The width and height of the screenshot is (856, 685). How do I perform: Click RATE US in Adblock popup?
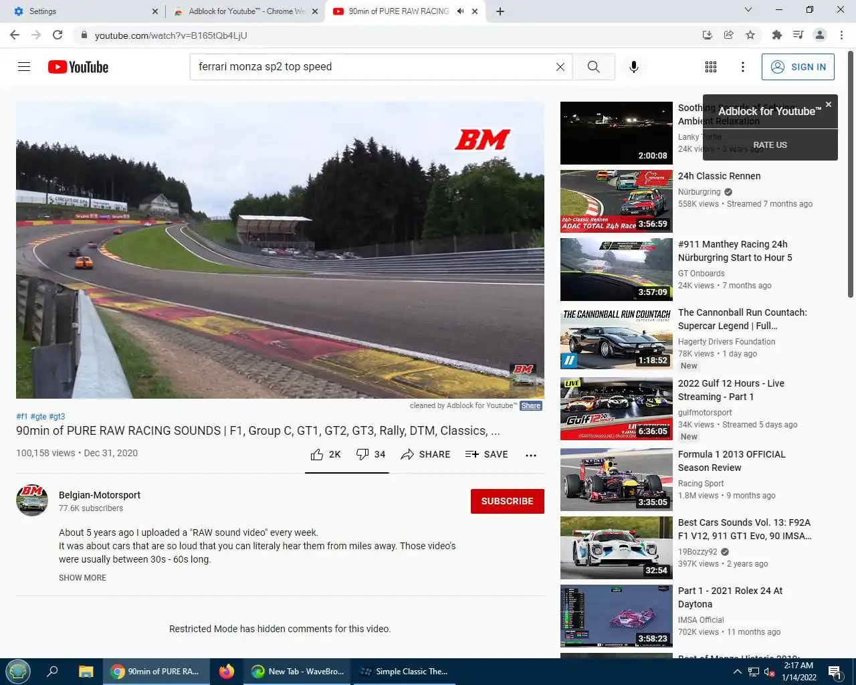770,144
